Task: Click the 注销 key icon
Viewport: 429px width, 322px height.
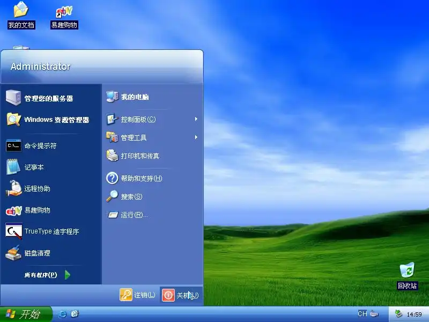Action: pyautogui.click(x=126, y=295)
